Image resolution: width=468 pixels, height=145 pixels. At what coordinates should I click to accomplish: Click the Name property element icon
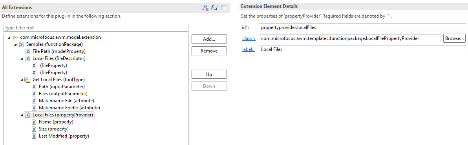(x=34, y=122)
